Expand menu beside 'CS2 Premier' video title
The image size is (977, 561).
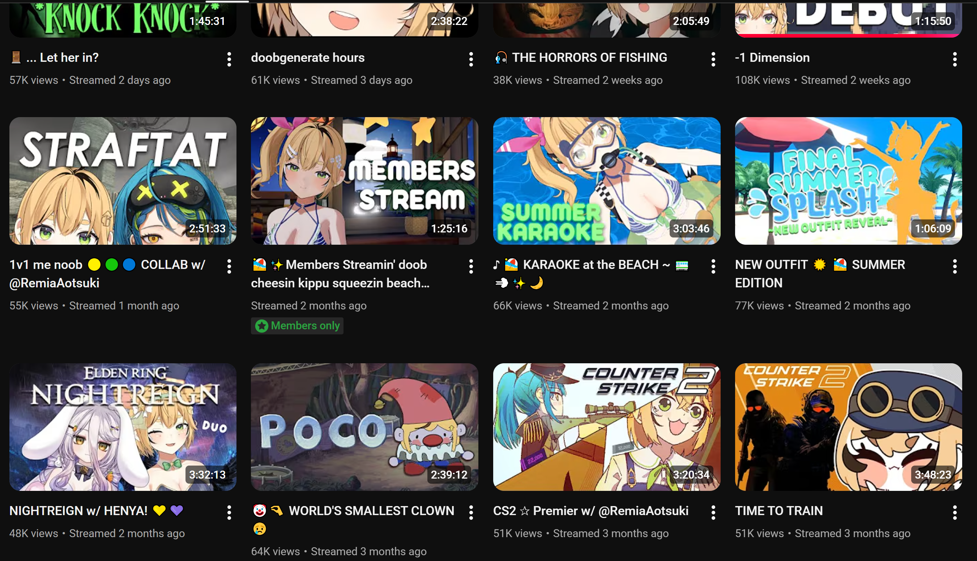pos(713,513)
